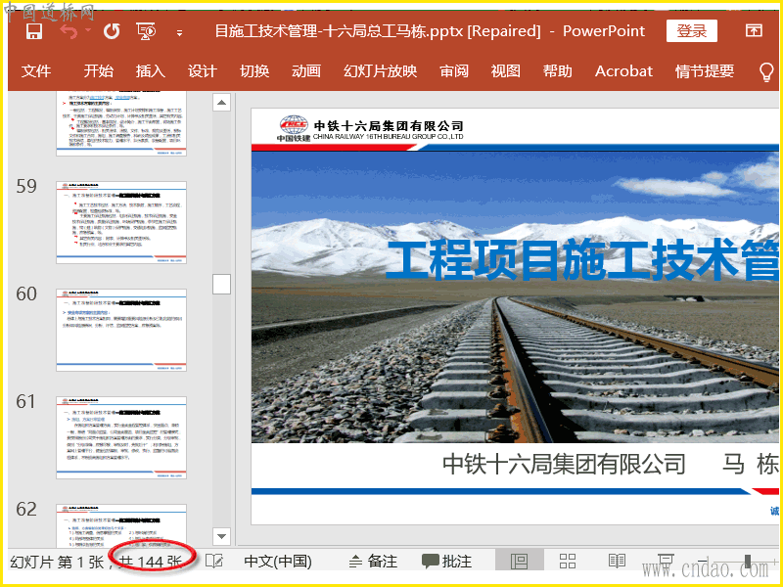Start slideshow from beginning icon
The height and width of the screenshot is (587, 783).
[146, 31]
